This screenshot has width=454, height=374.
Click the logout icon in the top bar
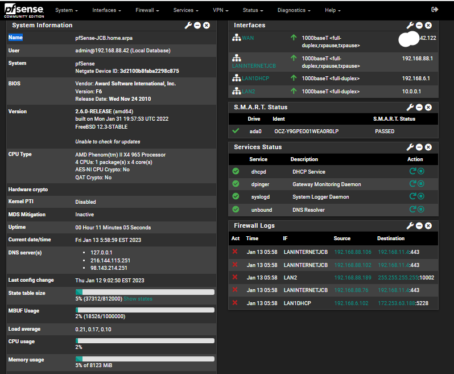(x=435, y=10)
